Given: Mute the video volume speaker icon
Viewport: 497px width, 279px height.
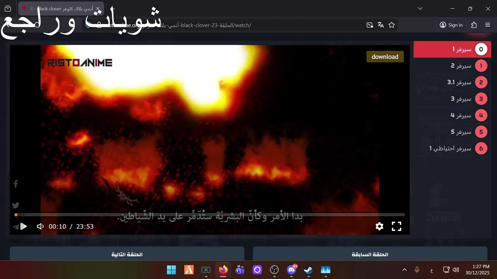Looking at the screenshot, I should [40, 226].
